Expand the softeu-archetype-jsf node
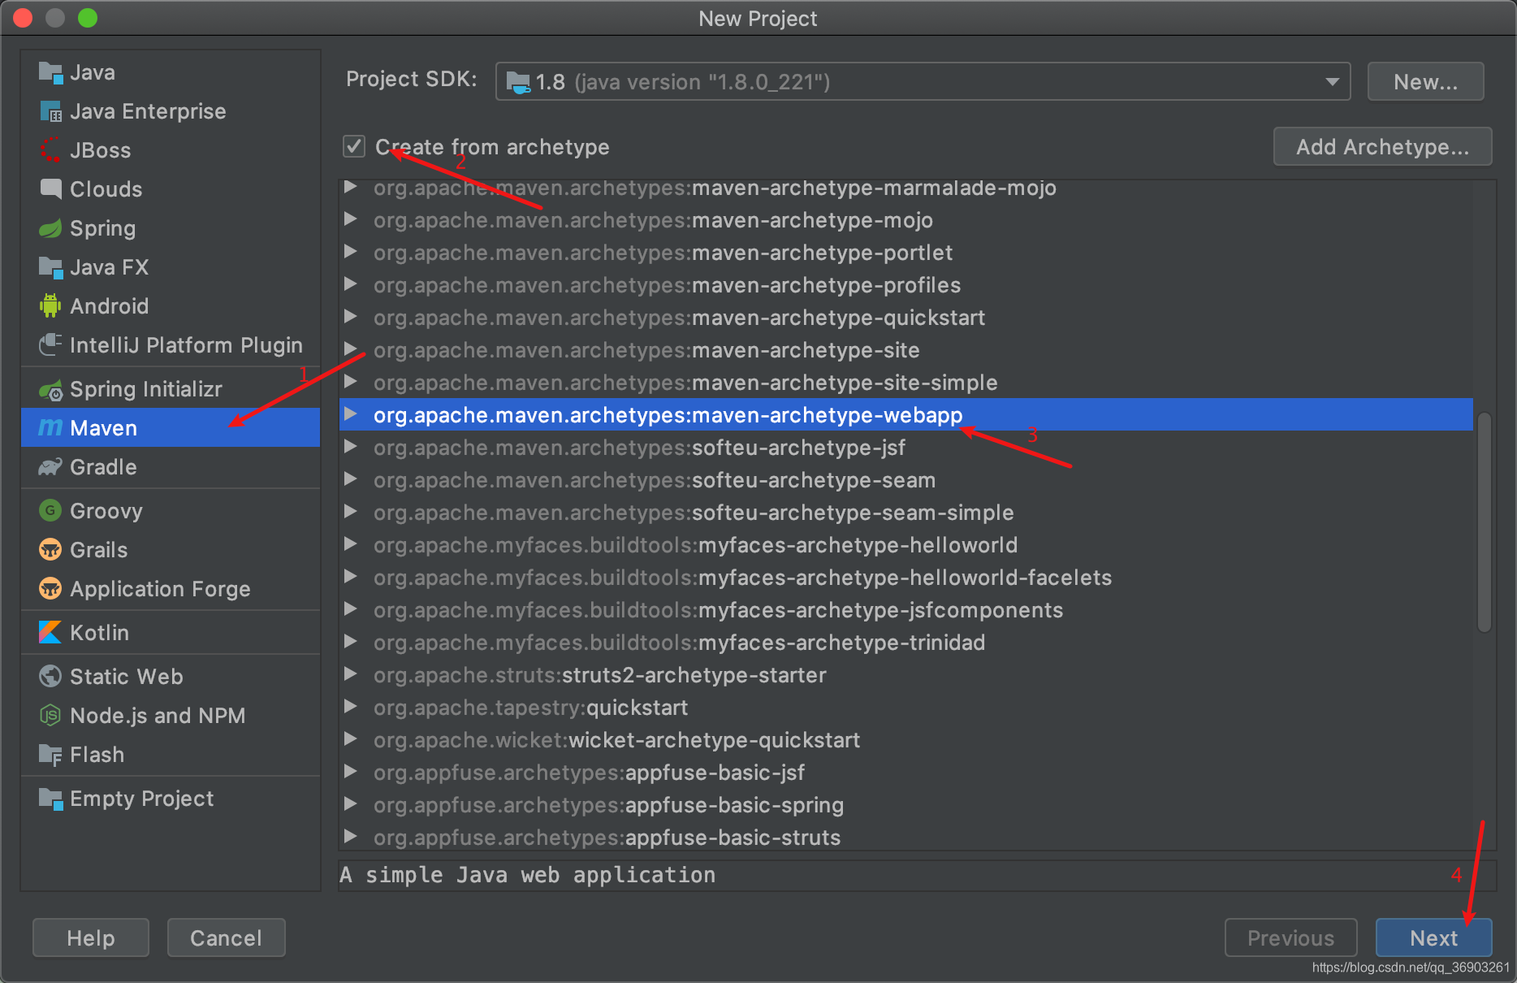 [x=350, y=447]
